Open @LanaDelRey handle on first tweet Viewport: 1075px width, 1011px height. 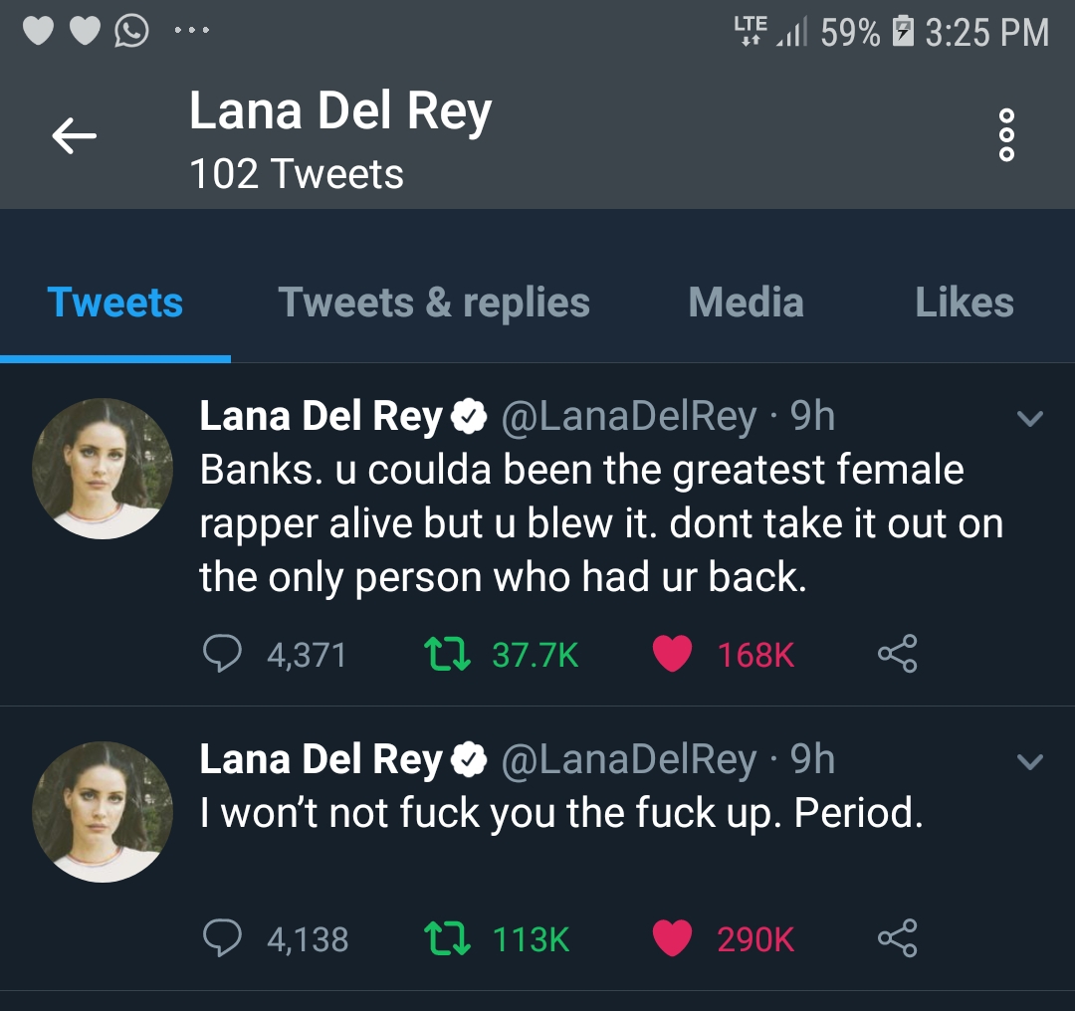pos(627,417)
